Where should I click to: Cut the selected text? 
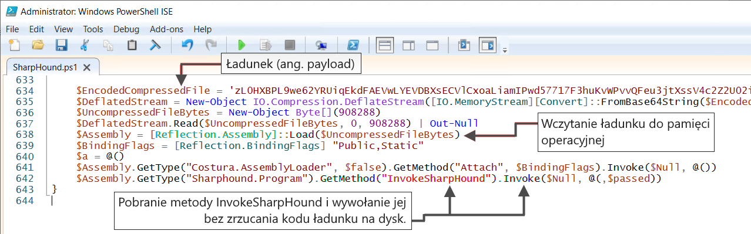pos(85,45)
